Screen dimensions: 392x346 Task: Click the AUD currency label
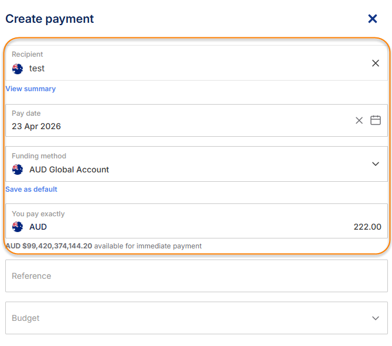coord(38,227)
